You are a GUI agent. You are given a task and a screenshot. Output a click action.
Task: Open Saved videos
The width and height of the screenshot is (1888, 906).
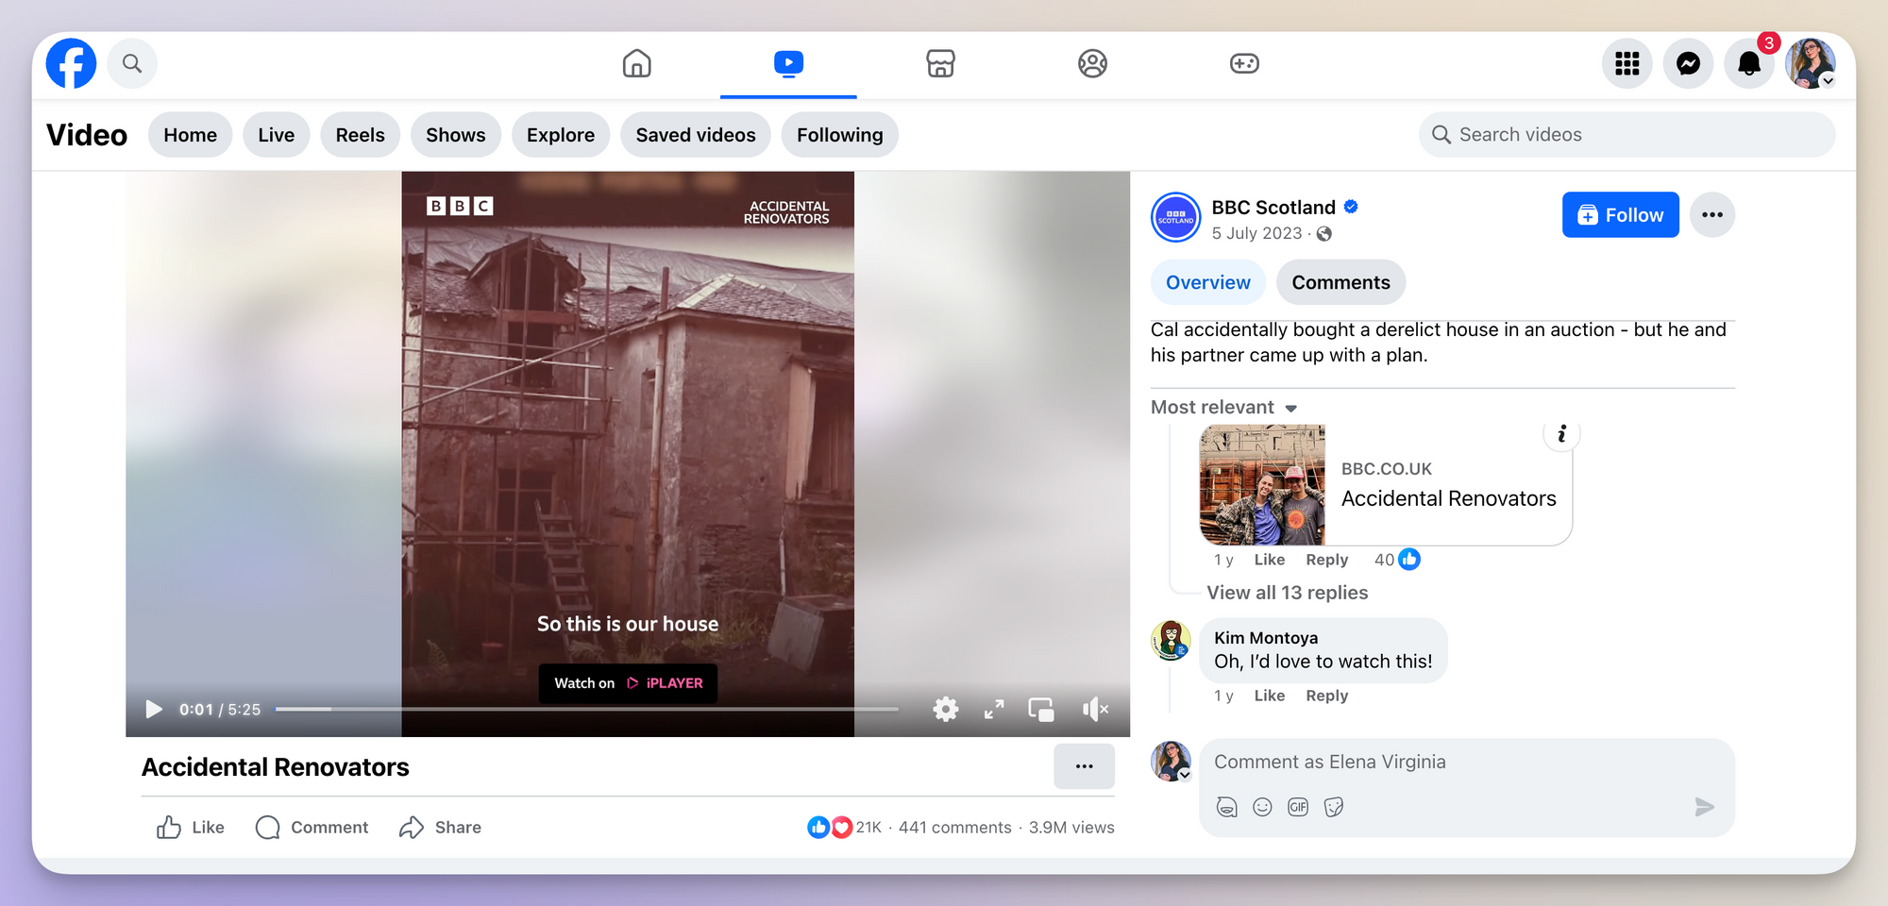pyautogui.click(x=696, y=135)
